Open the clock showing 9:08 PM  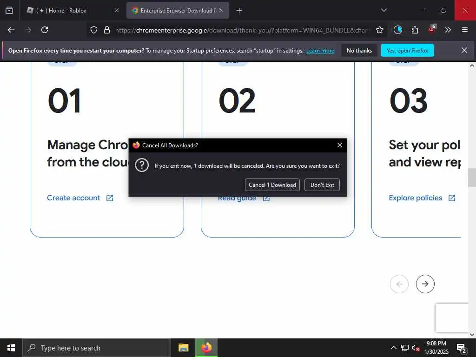[436, 348]
